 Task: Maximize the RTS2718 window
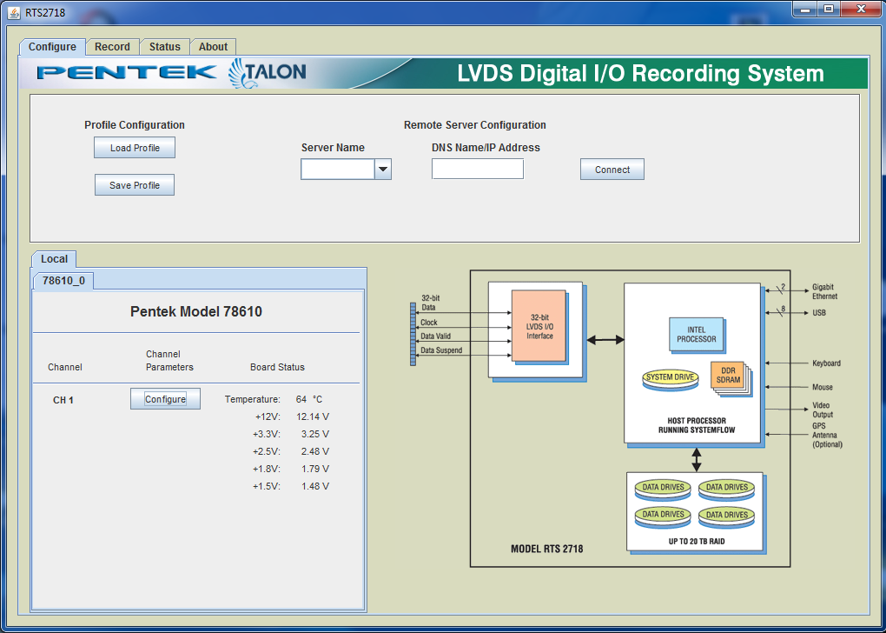point(829,9)
